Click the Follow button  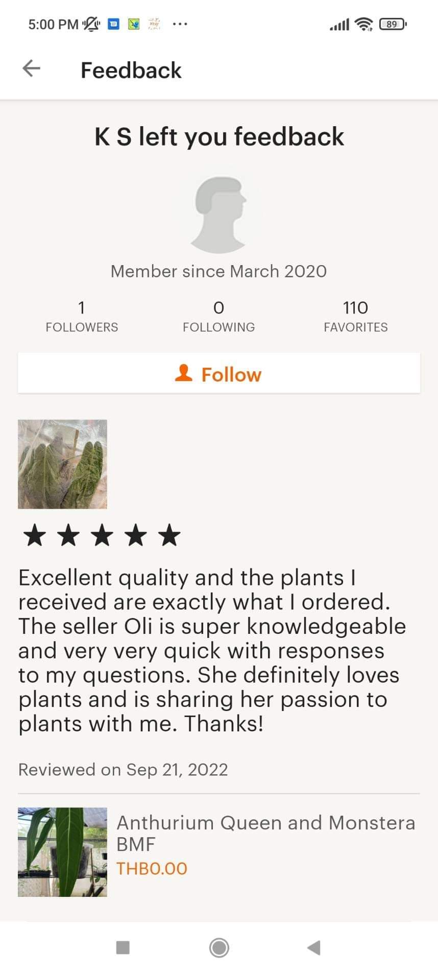tap(219, 374)
